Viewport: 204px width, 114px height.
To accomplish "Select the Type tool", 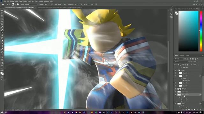I will coord(2,54).
